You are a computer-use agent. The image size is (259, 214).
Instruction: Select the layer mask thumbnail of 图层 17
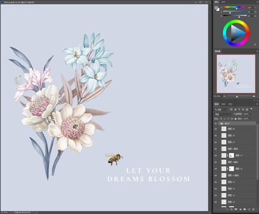(x=232, y=156)
